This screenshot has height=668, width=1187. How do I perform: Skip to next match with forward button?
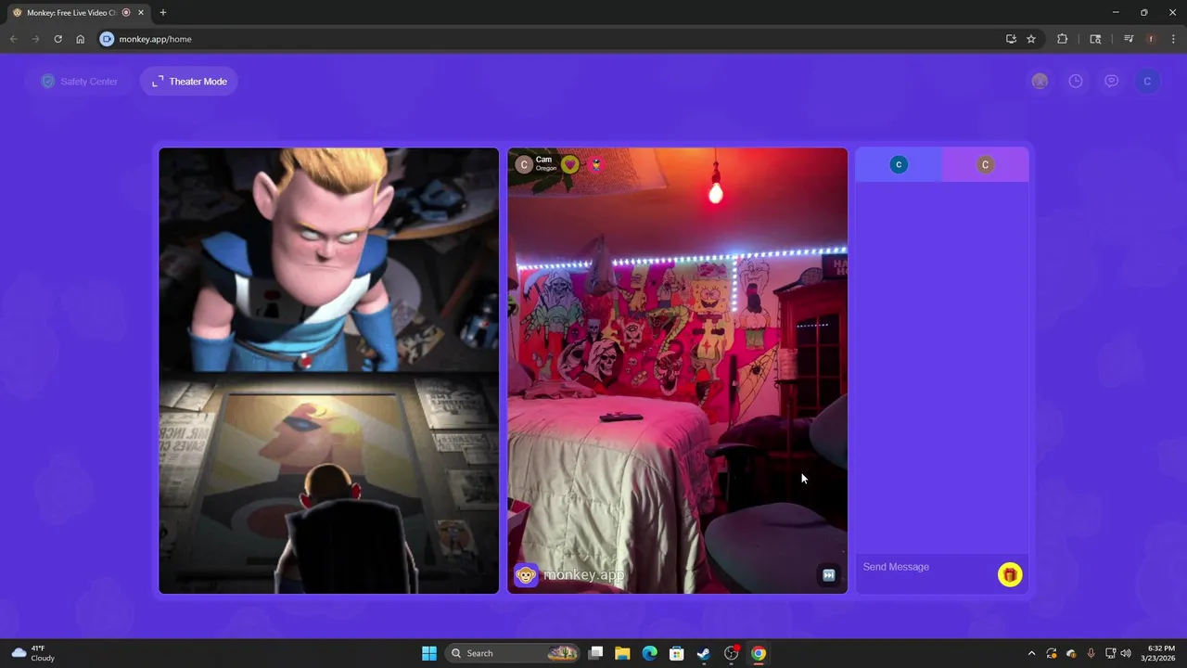(x=829, y=575)
